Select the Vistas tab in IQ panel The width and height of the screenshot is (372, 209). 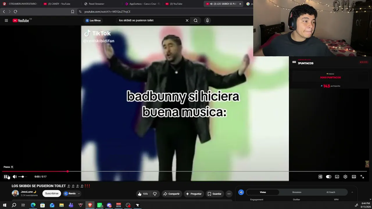point(263,192)
